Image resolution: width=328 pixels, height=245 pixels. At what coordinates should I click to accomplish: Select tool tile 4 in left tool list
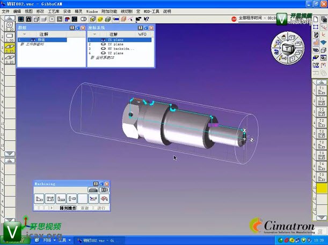pos(10,59)
